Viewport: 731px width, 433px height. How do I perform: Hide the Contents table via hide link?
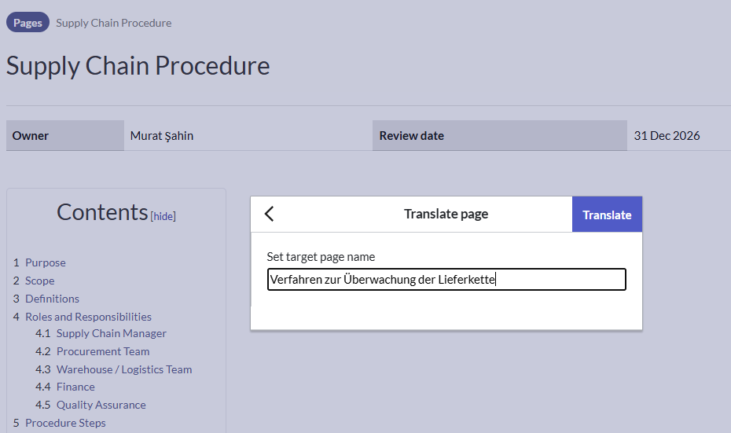(163, 216)
